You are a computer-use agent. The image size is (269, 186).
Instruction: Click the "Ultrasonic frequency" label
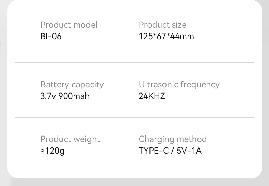tap(179, 85)
